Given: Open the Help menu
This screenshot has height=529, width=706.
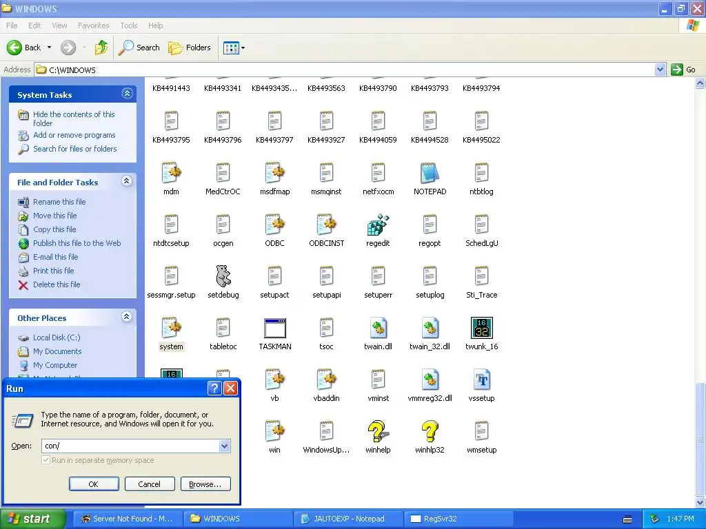Looking at the screenshot, I should point(155,25).
